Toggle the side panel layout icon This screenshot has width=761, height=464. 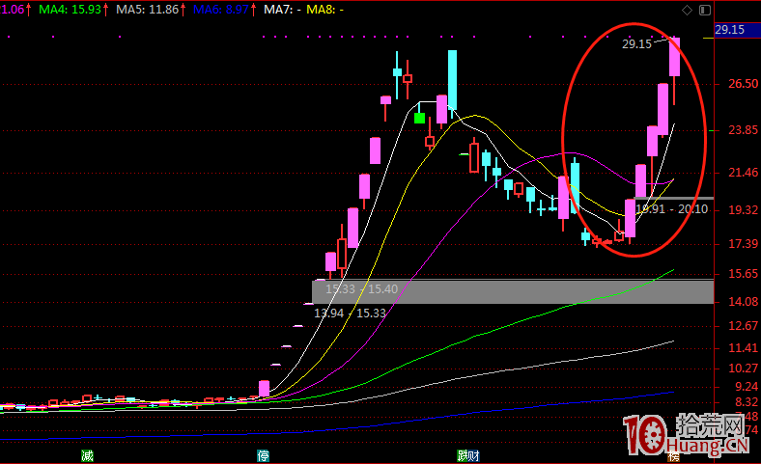click(705, 10)
